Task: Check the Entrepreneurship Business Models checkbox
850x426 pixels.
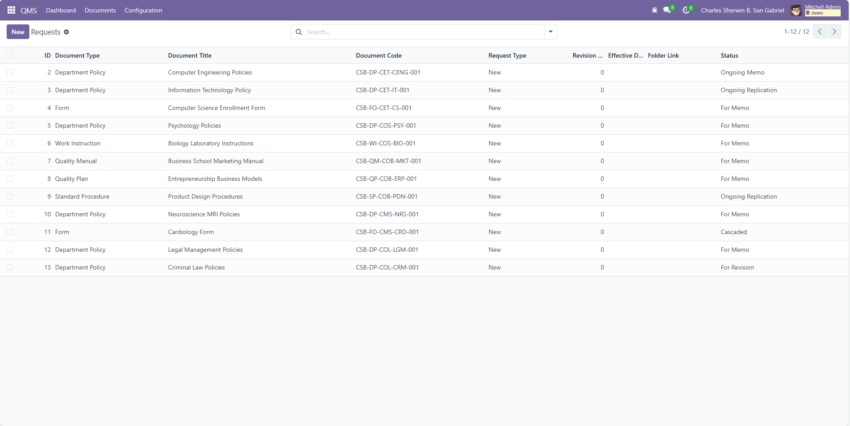Action: tap(10, 179)
